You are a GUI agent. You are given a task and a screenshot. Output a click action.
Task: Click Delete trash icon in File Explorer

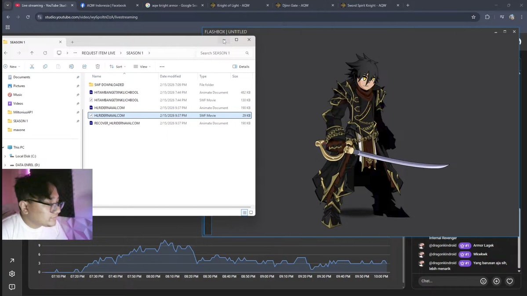pos(98,66)
